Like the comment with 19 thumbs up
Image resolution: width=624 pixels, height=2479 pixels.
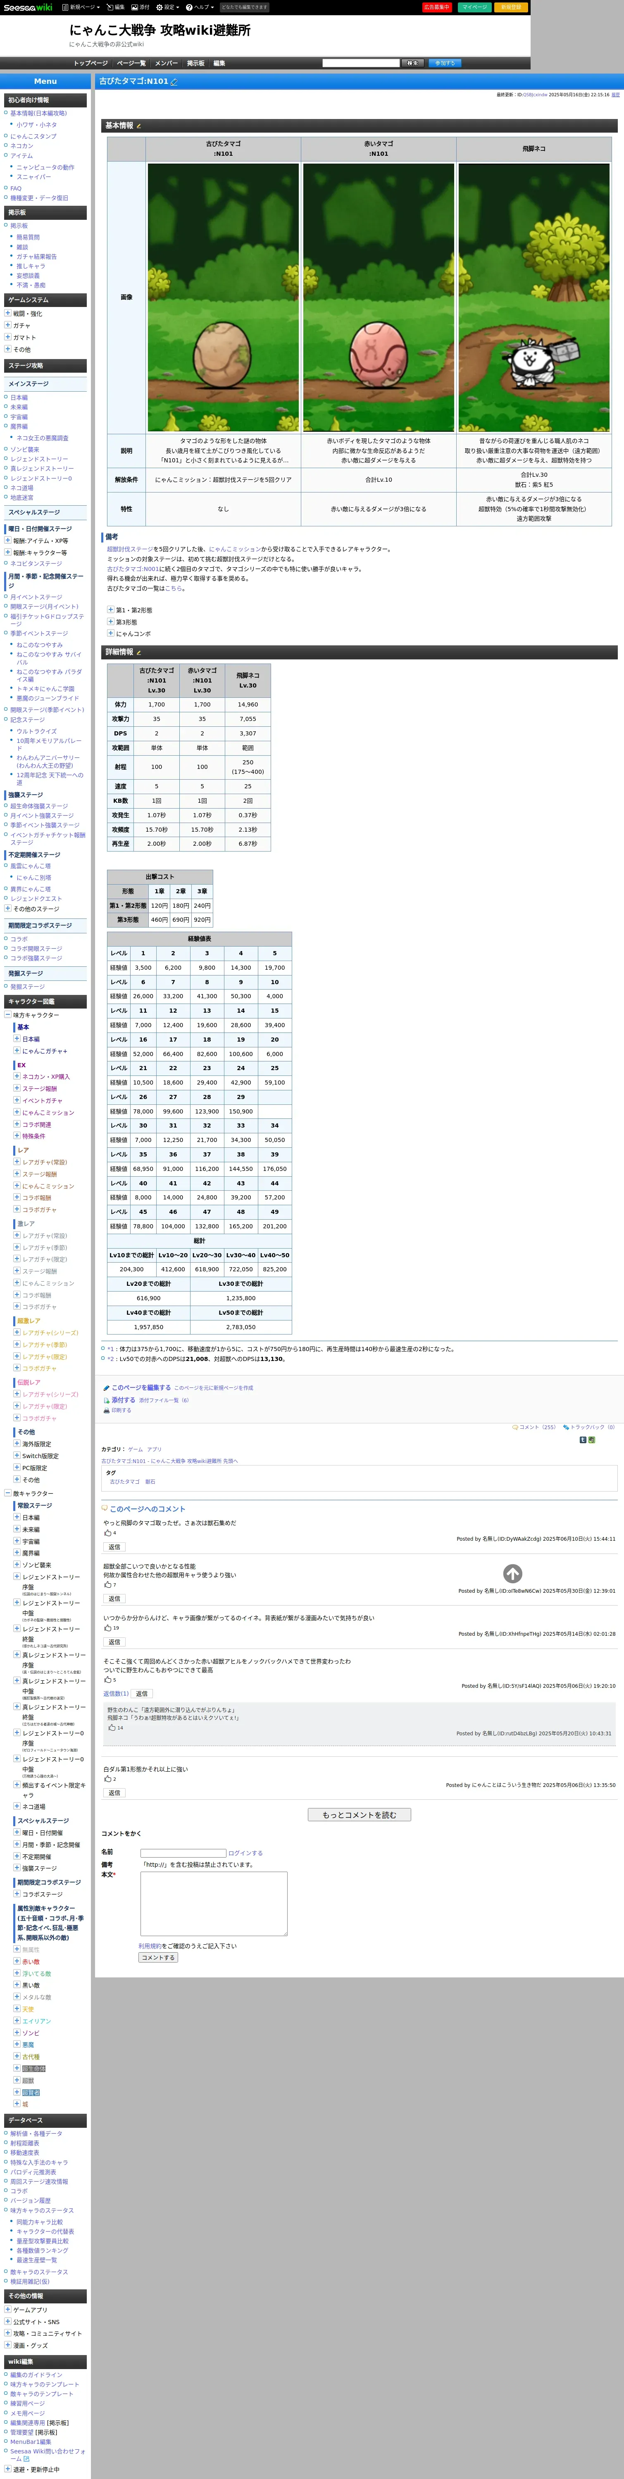(108, 1628)
